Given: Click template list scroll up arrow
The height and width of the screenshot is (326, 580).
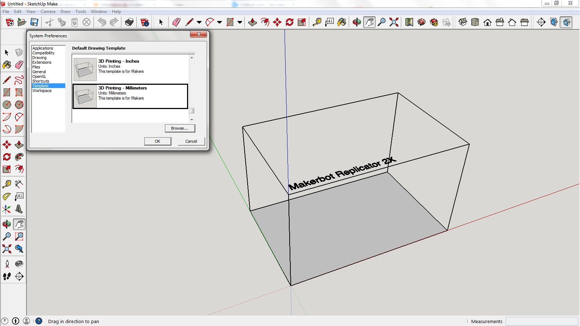Looking at the screenshot, I should click(192, 57).
